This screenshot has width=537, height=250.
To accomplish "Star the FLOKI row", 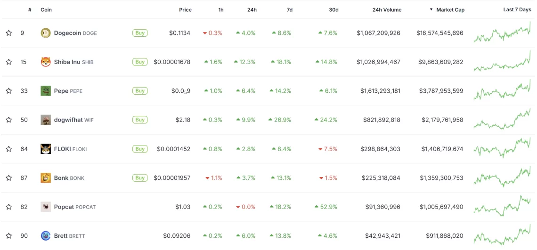I will click(9, 149).
